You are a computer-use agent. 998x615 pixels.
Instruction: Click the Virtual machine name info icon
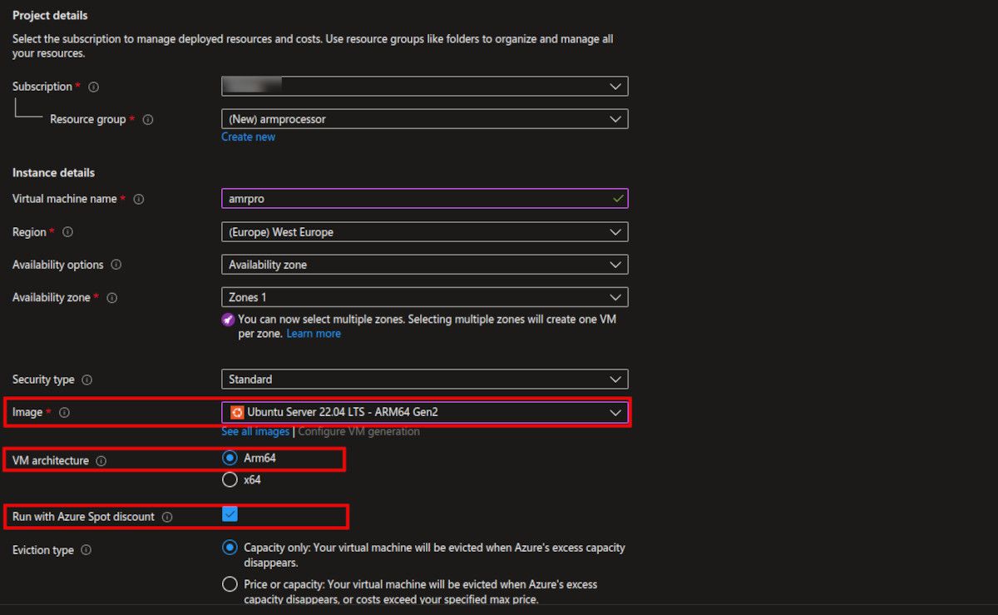pyautogui.click(x=139, y=200)
